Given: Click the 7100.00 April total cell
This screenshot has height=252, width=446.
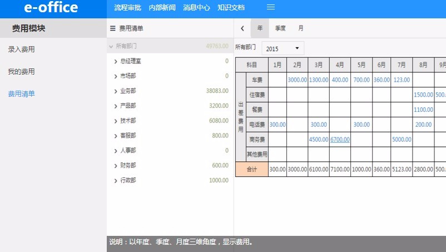Looking at the screenshot, I should tap(340, 169).
